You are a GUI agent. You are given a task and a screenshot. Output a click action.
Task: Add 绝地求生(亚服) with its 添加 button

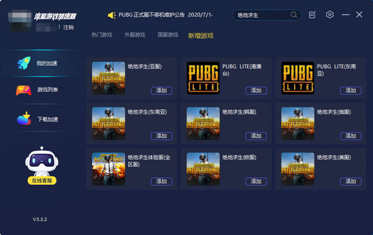(x=162, y=91)
